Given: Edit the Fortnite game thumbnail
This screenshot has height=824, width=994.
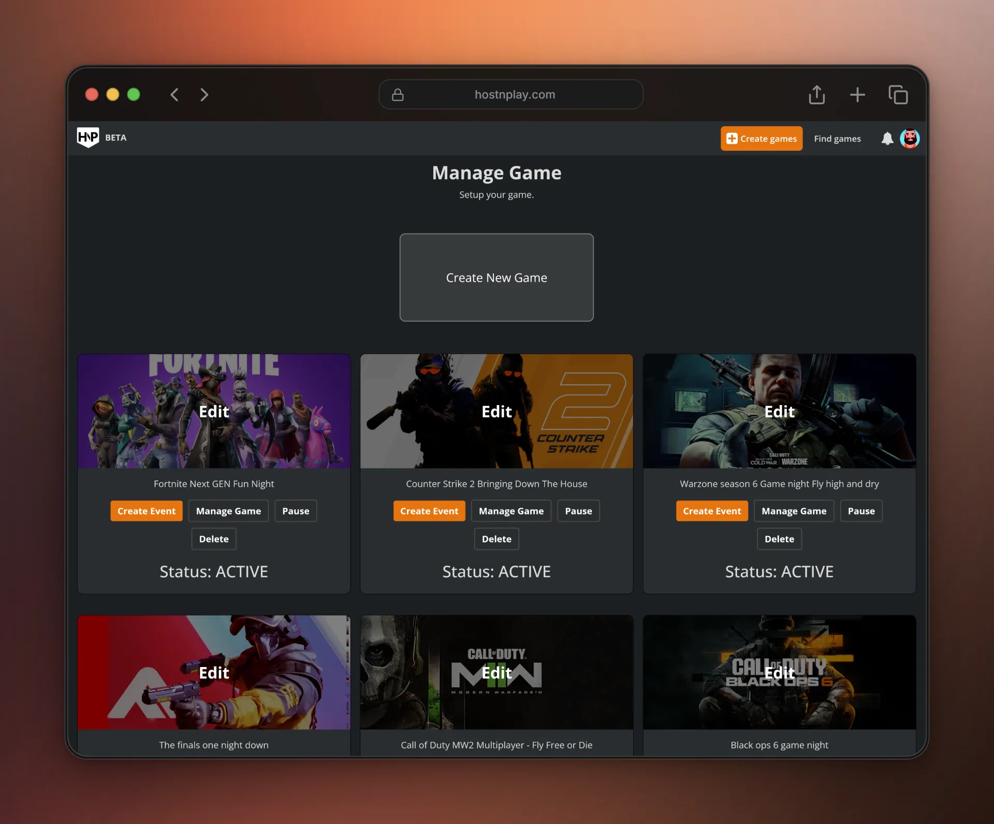Looking at the screenshot, I should (x=214, y=411).
